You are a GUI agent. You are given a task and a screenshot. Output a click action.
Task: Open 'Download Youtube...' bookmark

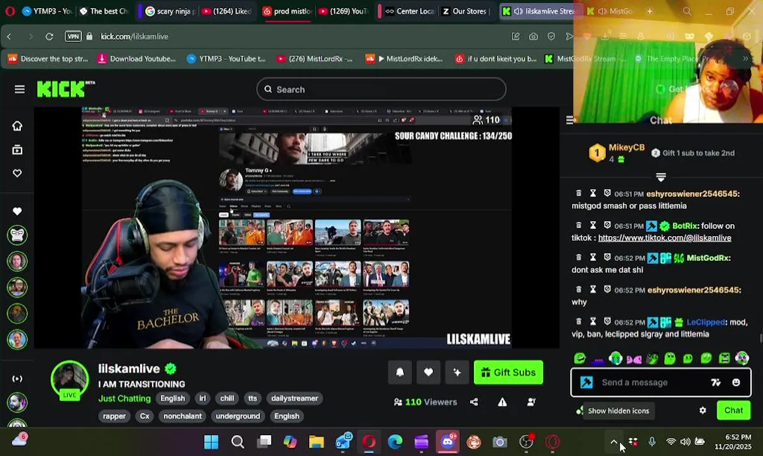click(136, 59)
